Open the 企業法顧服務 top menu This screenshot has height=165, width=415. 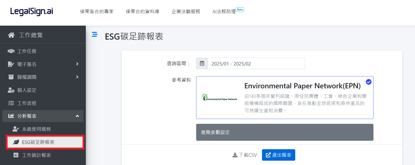click(186, 11)
